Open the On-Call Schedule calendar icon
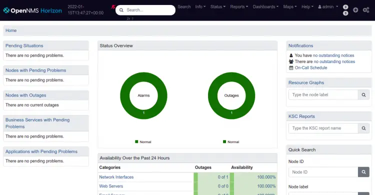Screen dimensions: 375x195 click(291, 67)
